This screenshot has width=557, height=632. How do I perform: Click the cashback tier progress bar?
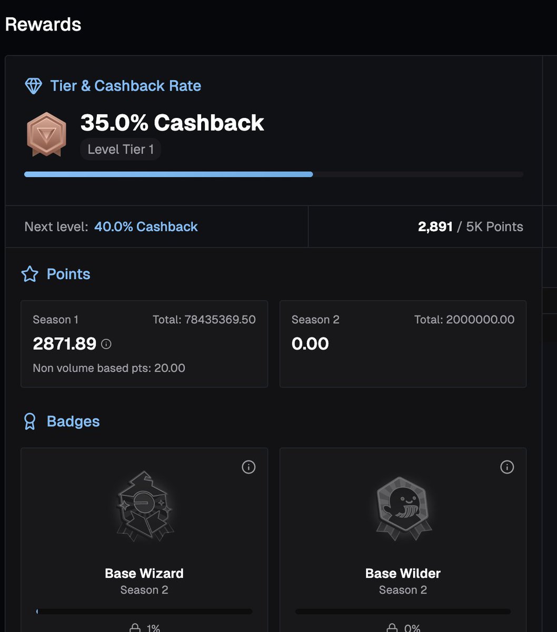tap(274, 174)
